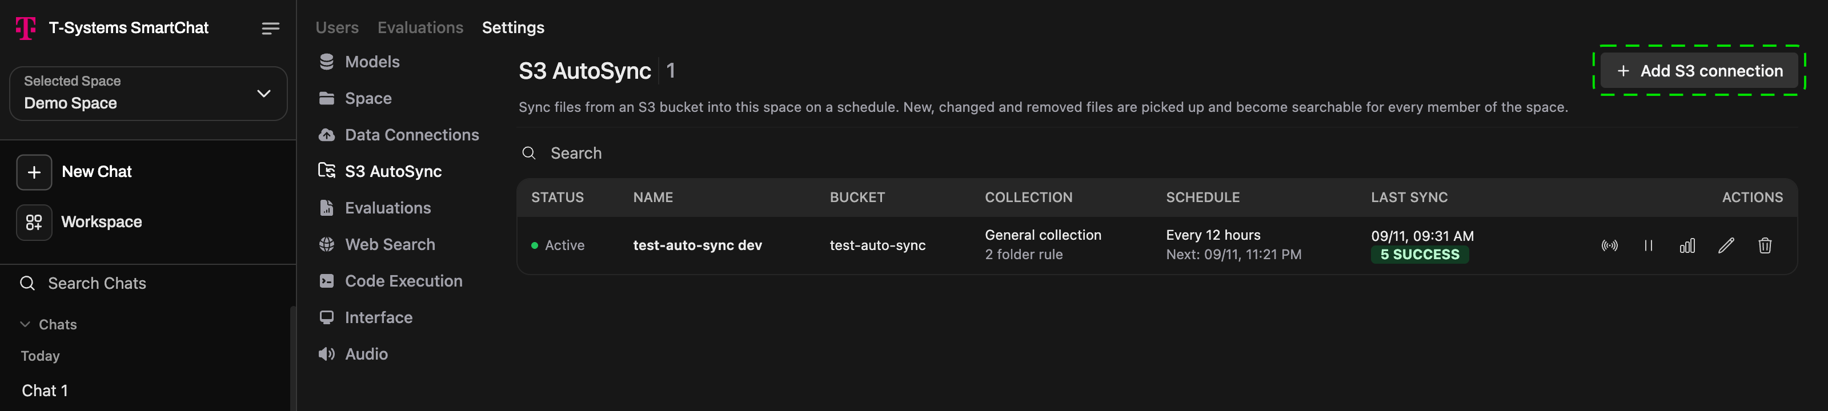Click the LAST SYNC column header

(1409, 198)
